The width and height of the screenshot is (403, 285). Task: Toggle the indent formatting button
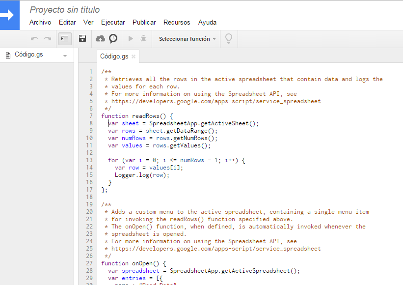coord(65,39)
